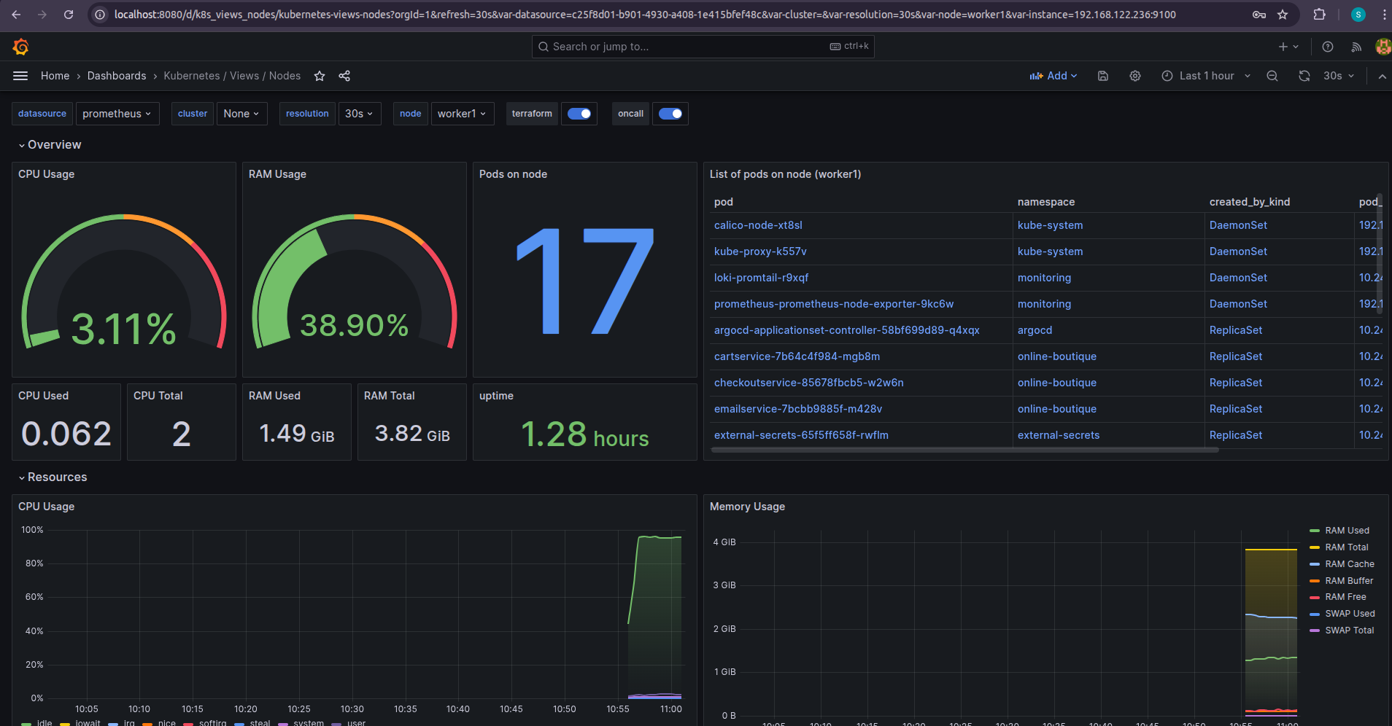Image resolution: width=1392 pixels, height=726 pixels.
Task: Sort table by pod column header
Action: click(724, 202)
